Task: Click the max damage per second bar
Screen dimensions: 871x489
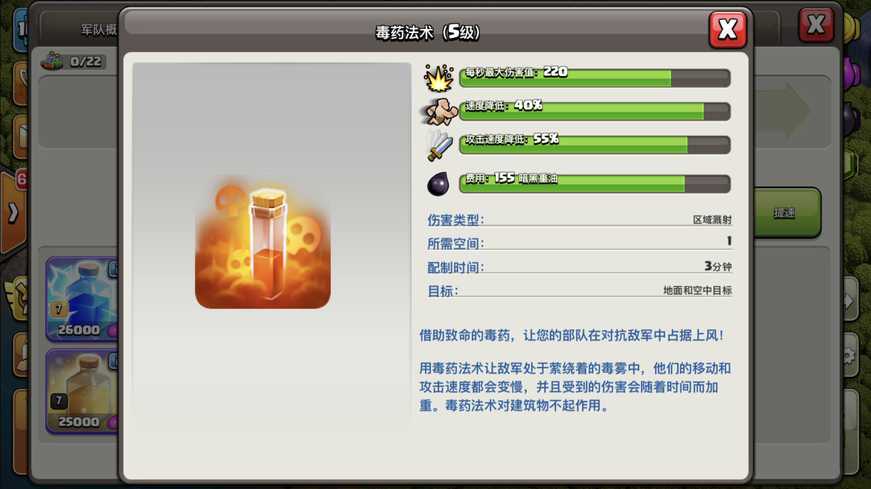Action: (595, 78)
